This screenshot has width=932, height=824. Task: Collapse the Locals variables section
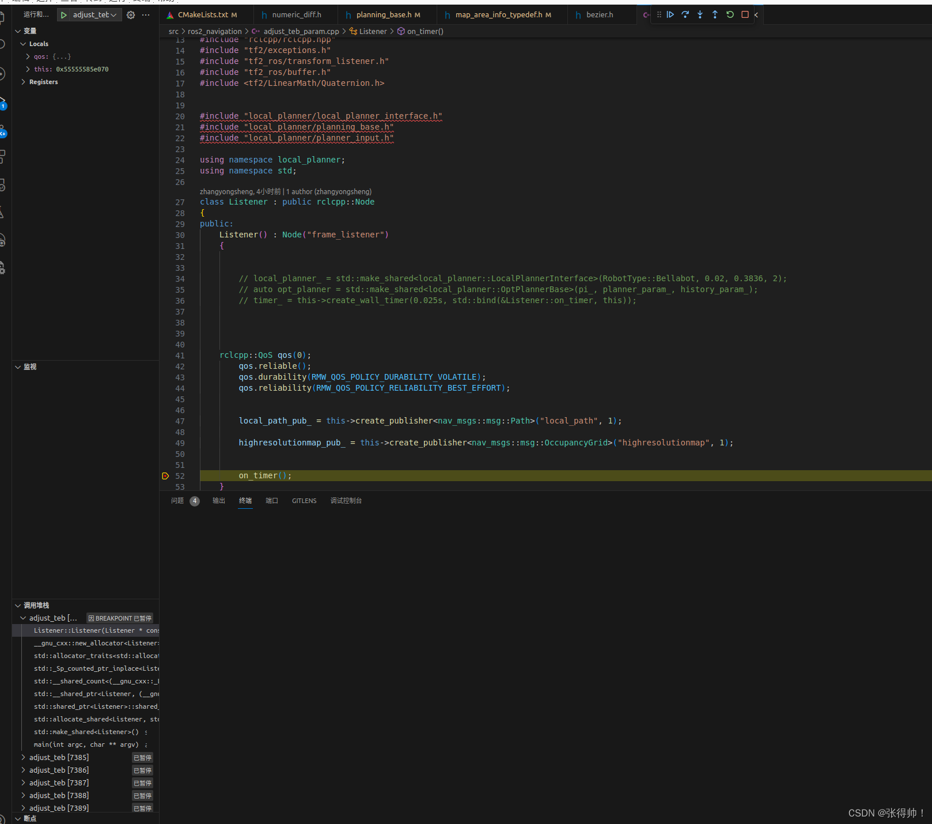point(23,44)
